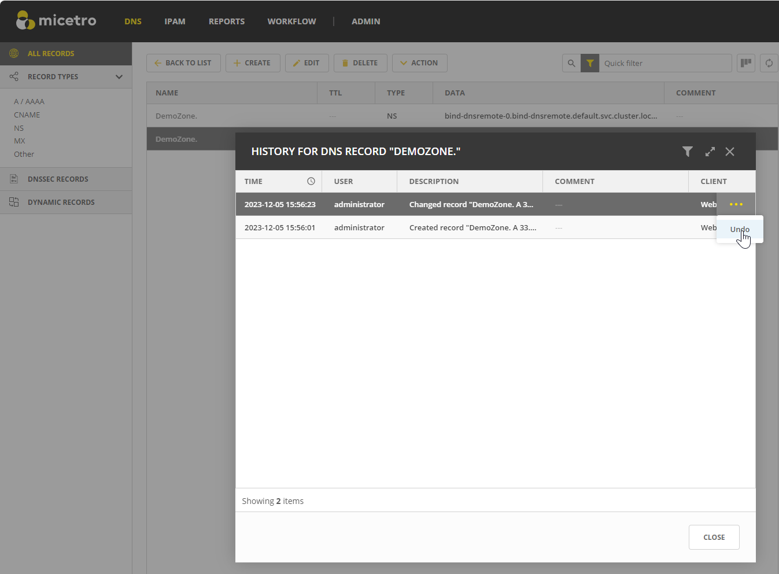Open the three-dots row actions menu
The width and height of the screenshot is (779, 574).
click(x=736, y=204)
